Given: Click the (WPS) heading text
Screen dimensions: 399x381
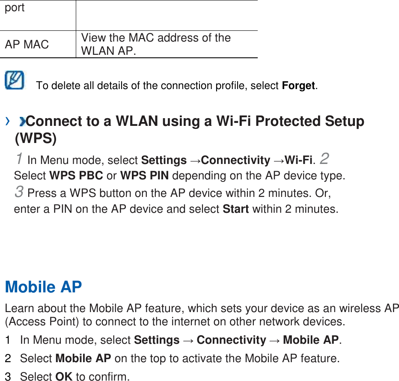Looking at the screenshot, I should click(x=36, y=138).
